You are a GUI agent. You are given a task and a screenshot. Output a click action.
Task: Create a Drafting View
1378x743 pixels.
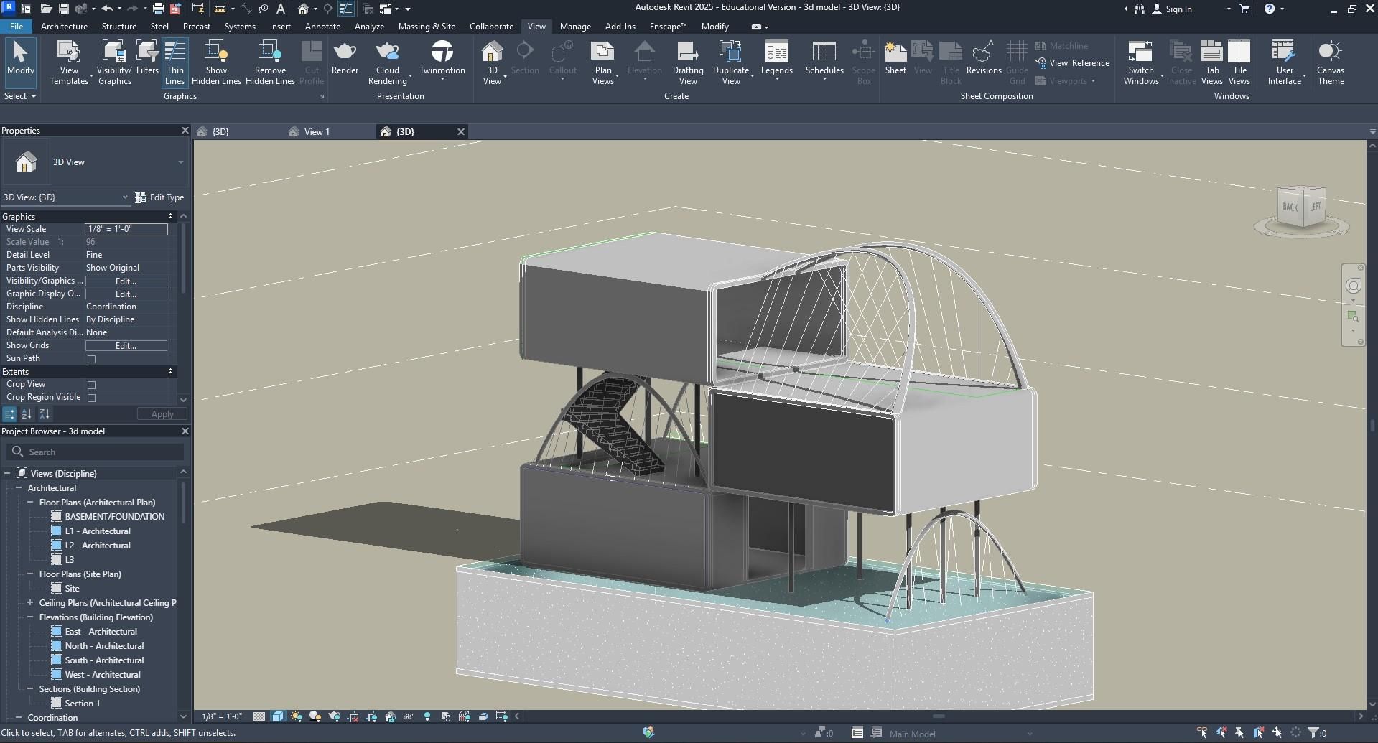tap(688, 62)
